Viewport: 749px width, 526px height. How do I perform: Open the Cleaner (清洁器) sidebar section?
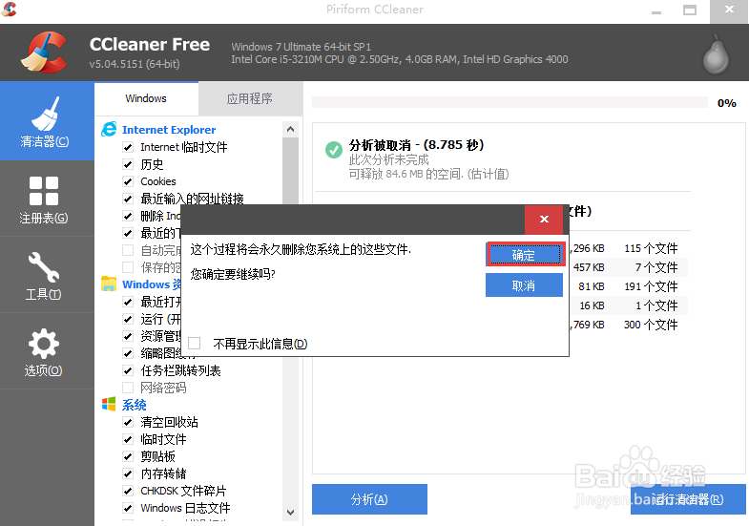[47, 121]
